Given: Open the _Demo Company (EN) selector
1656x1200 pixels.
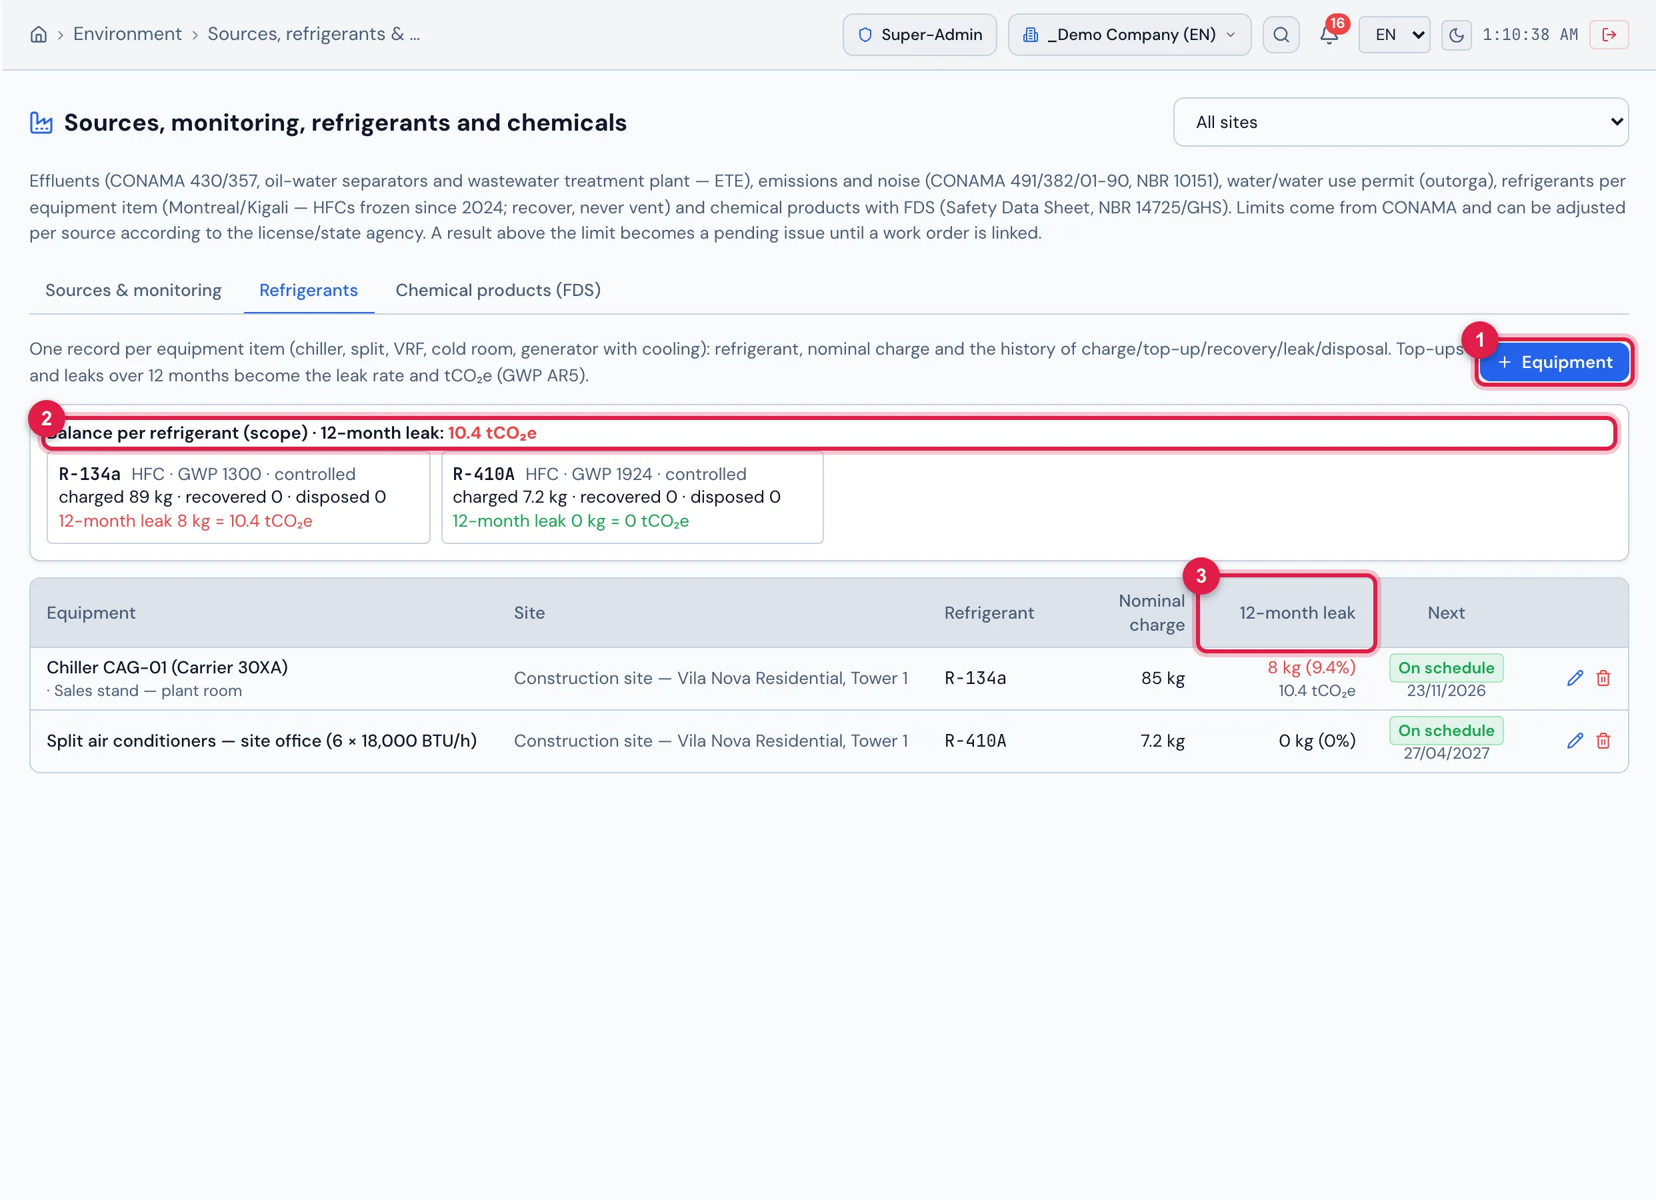Looking at the screenshot, I should point(1129,34).
